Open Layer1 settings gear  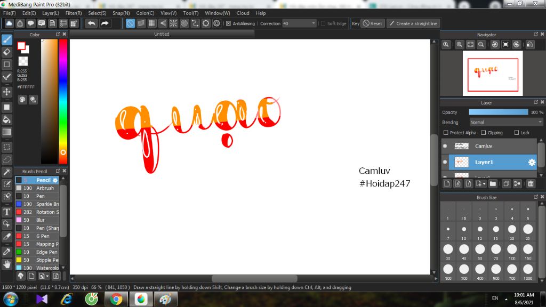coord(532,162)
